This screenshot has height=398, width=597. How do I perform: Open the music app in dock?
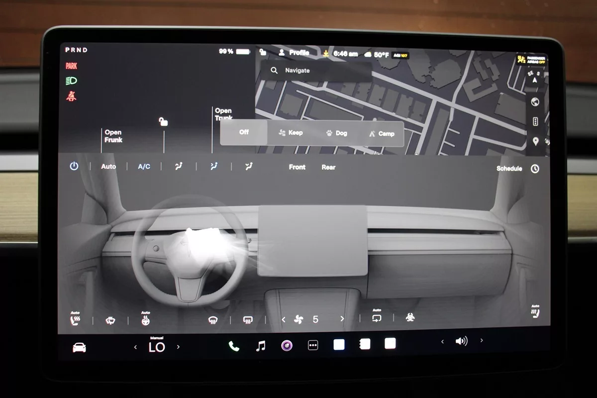click(x=261, y=346)
